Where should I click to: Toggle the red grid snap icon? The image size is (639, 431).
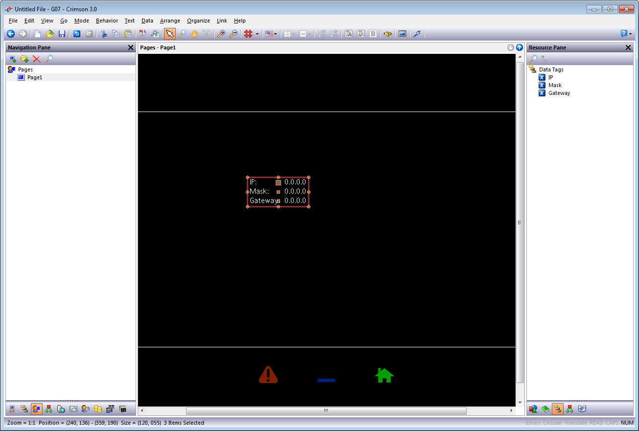click(x=248, y=34)
